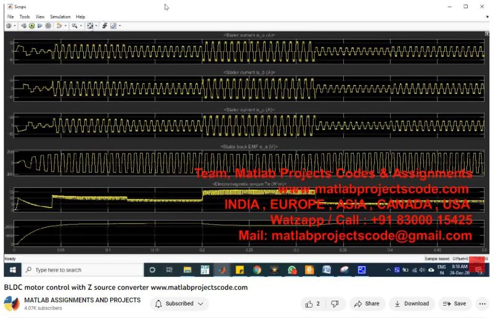Click the Stop simulation icon
This screenshot has width=493, height=318.
(48, 26)
